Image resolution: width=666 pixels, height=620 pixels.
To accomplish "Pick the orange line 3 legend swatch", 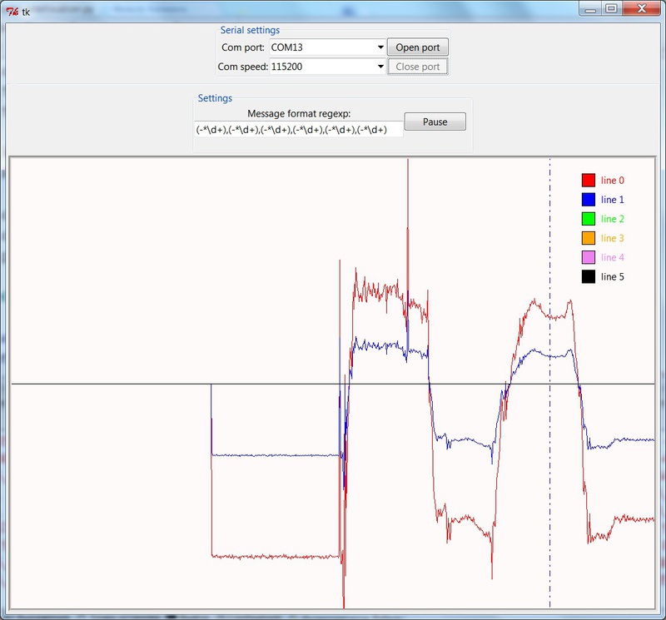I will coord(588,238).
